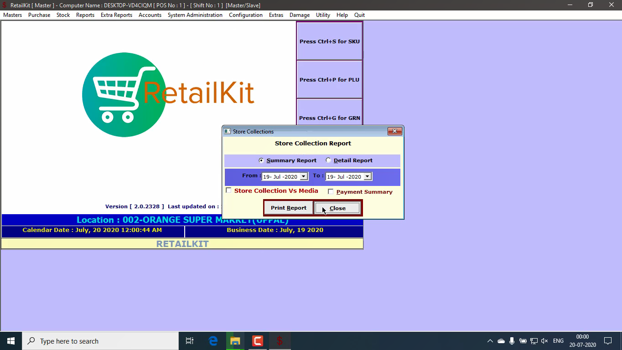Viewport: 622px width, 350px height.
Task: Open the Reports menu
Action: (85, 15)
